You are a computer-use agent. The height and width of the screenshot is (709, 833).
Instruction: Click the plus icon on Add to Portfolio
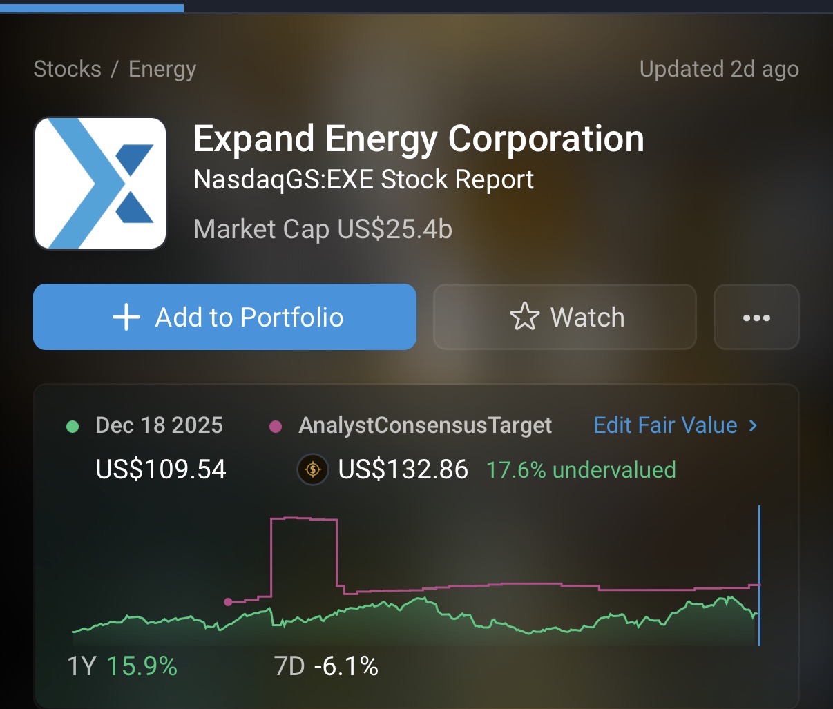coord(126,318)
